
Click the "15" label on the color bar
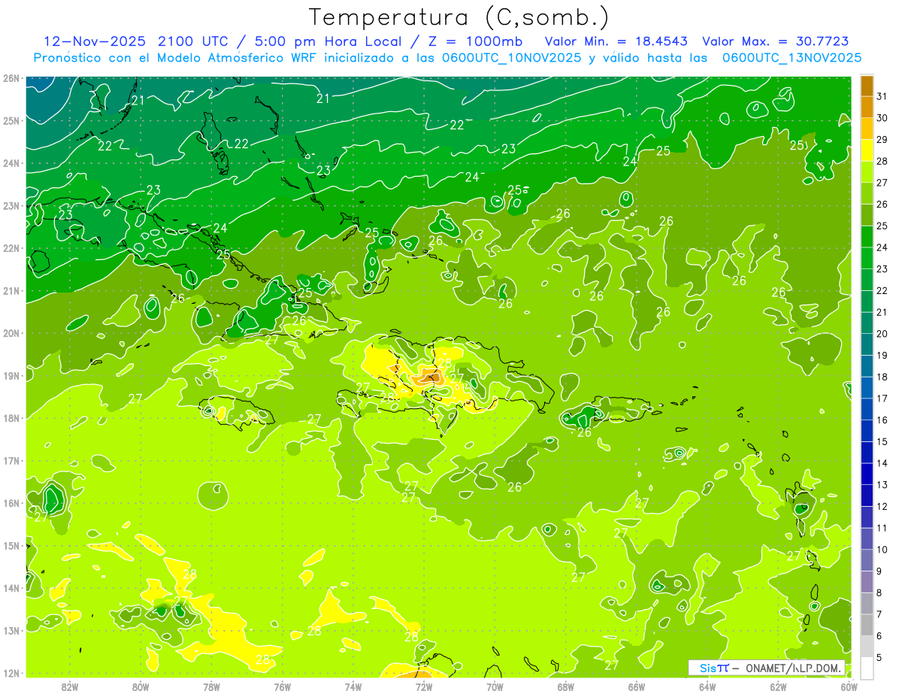click(882, 442)
